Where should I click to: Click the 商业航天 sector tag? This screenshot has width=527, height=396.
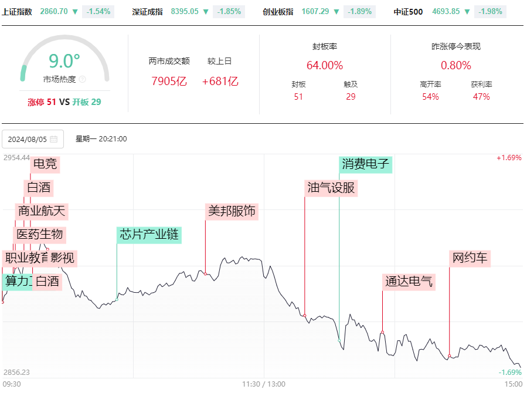(x=42, y=211)
